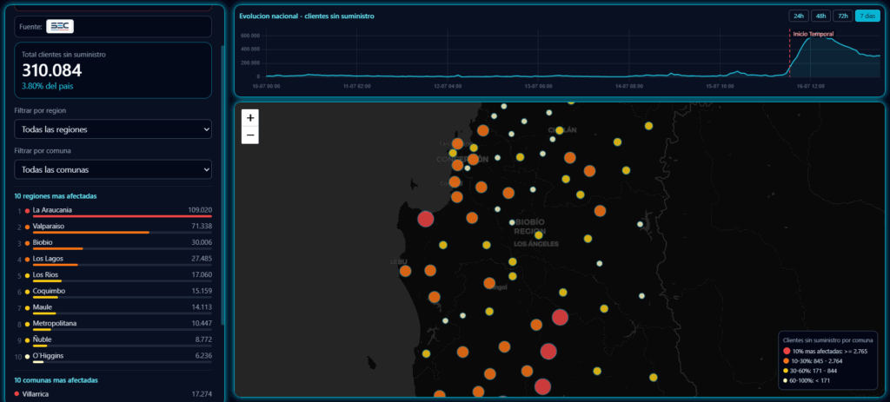Click the orange legend dot for 10-30% range

[x=787, y=360]
